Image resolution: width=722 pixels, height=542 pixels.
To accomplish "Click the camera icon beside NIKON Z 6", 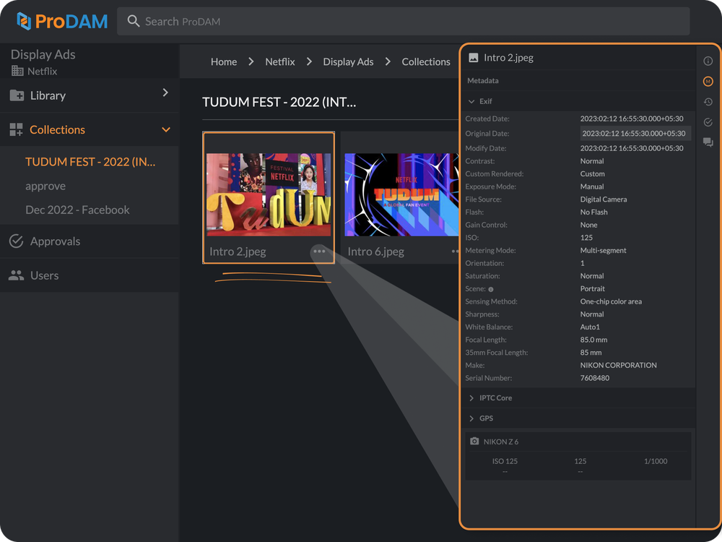I will 474,441.
